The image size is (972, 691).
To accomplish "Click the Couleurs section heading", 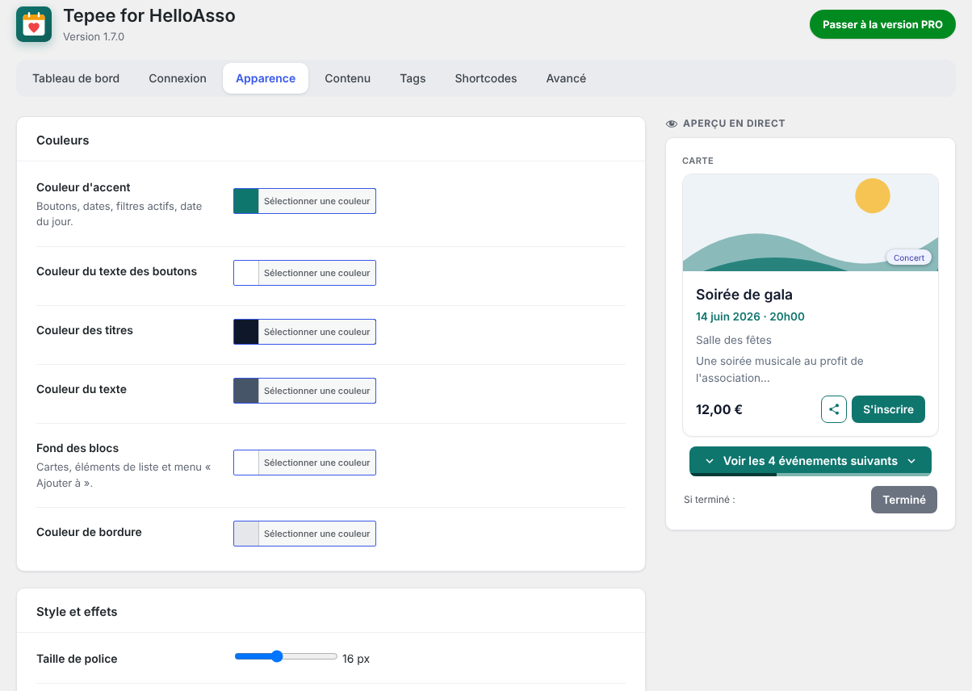I will point(63,140).
